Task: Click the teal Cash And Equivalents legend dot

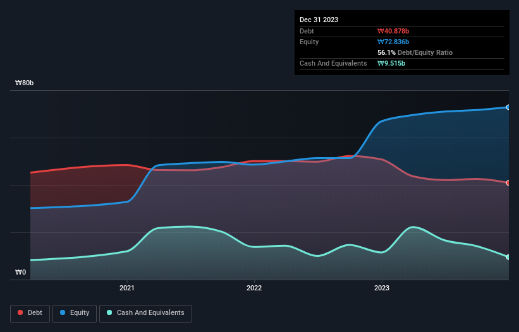Action: pyautogui.click(x=109, y=312)
